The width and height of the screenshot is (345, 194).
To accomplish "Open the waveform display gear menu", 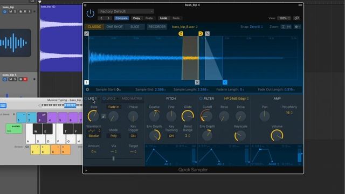I will [297, 27].
